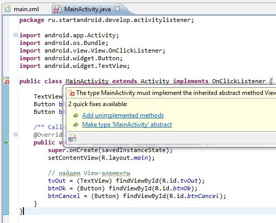Select the MainActivity.java tab

[x=87, y=9]
